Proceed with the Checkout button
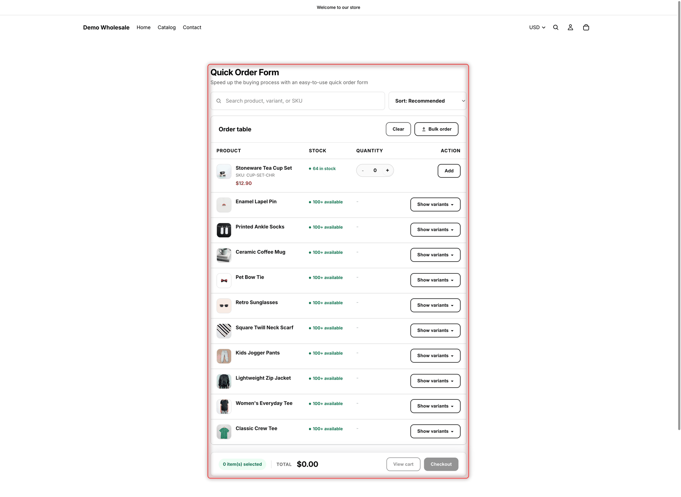This screenshot has height=497, width=681. [441, 464]
